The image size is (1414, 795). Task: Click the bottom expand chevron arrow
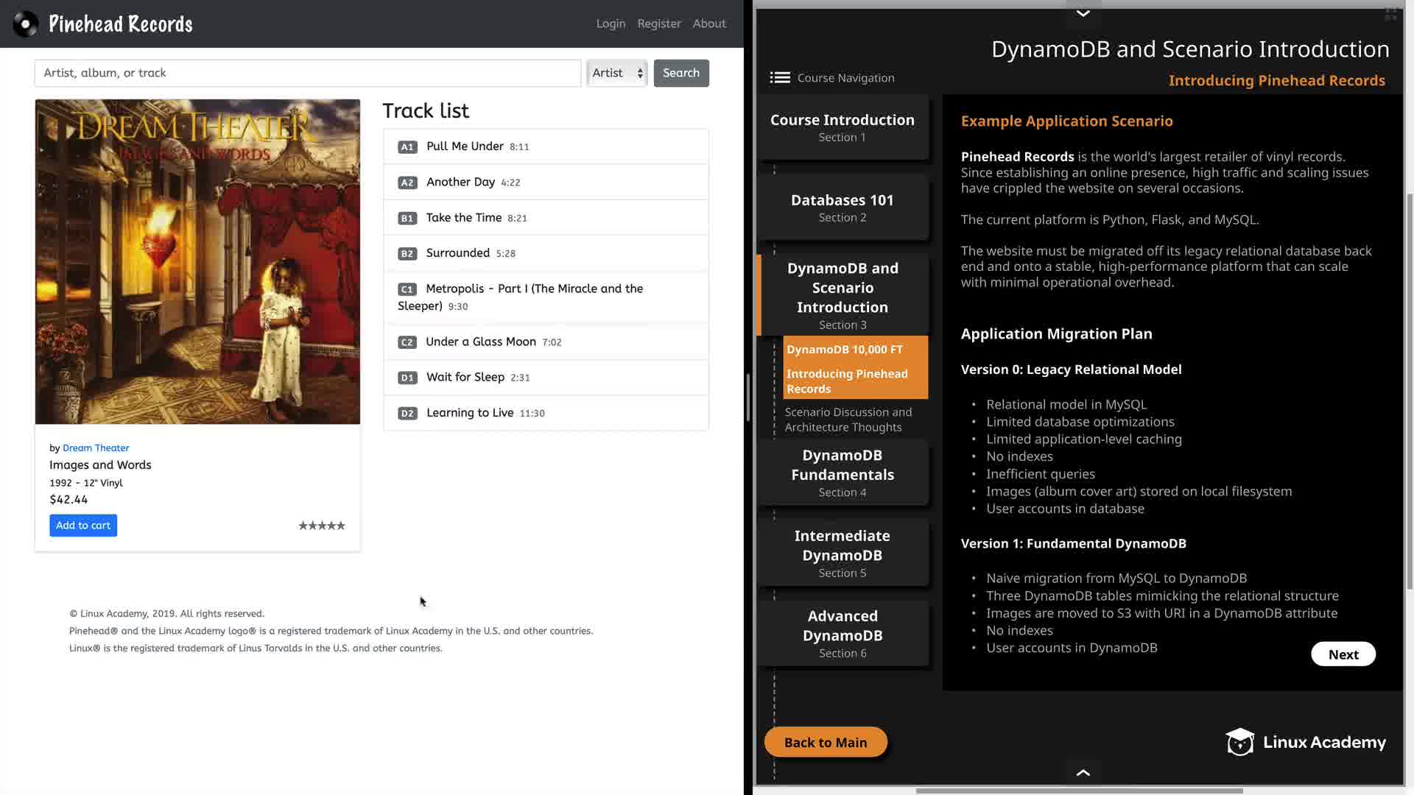point(1083,772)
